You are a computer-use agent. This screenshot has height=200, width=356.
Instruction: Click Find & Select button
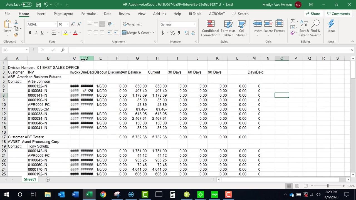pos(316,28)
